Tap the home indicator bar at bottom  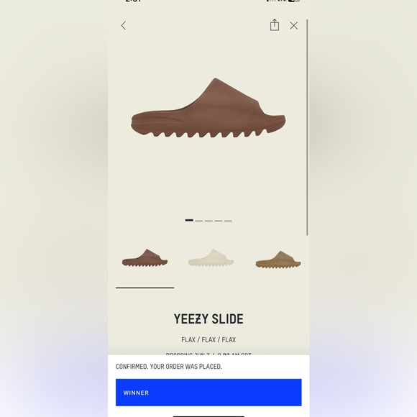tap(208, 416)
